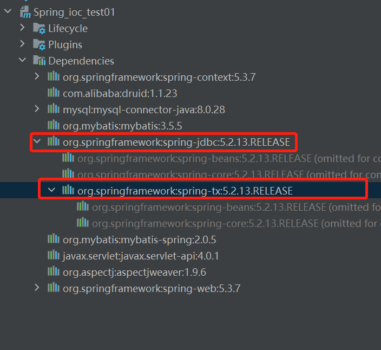
Task: Select com.alibaba:druid:1.1.23
Action: [120, 93]
